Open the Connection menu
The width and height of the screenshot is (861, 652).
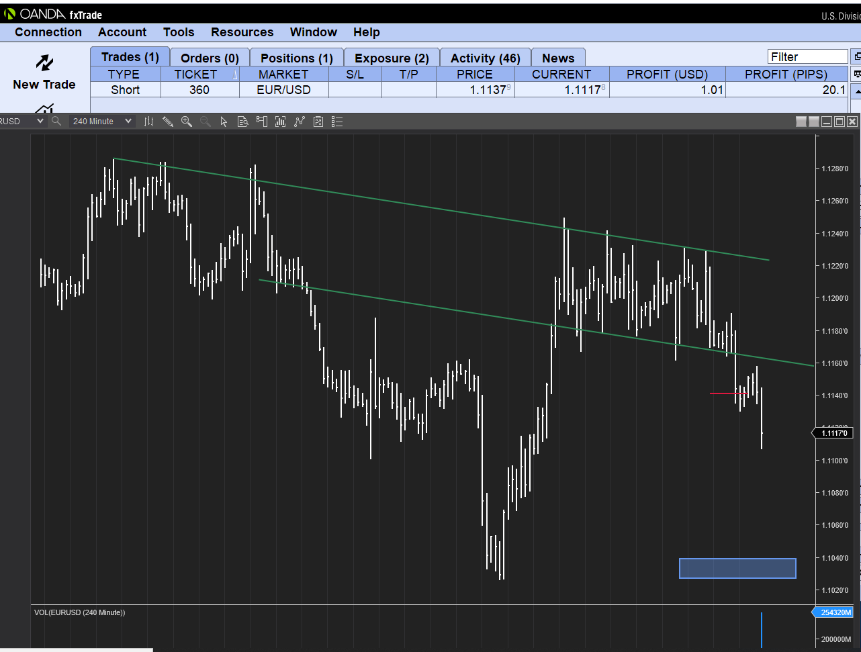click(48, 32)
